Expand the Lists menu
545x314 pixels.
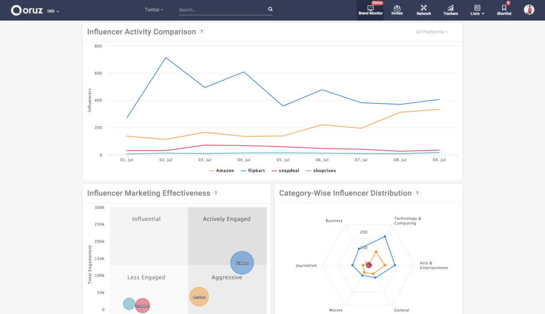(x=477, y=10)
